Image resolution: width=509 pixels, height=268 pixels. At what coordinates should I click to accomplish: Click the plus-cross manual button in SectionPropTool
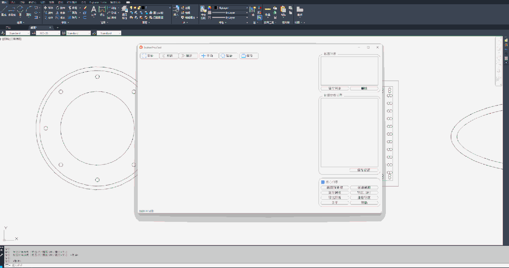[x=209, y=56]
